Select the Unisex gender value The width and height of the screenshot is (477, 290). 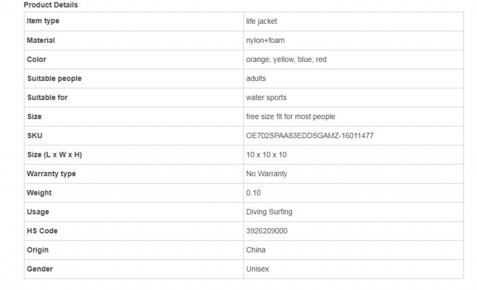(x=258, y=269)
